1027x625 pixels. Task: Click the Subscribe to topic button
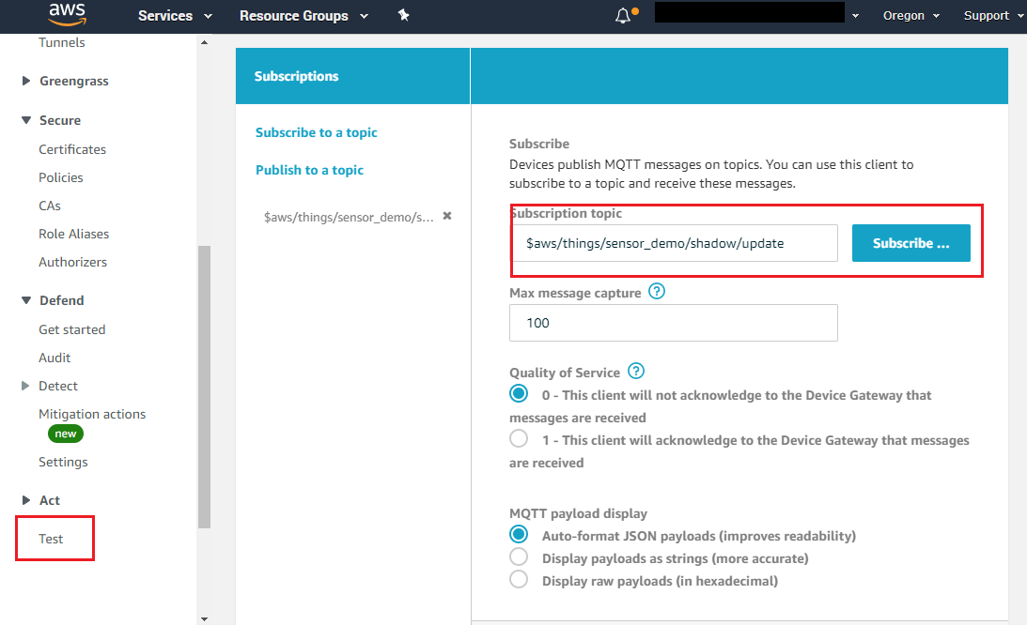pos(911,243)
